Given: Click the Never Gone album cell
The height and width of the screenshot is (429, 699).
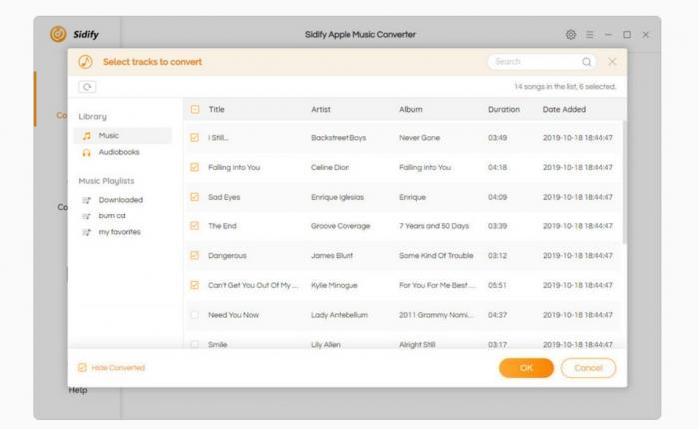Looking at the screenshot, I should point(419,138).
